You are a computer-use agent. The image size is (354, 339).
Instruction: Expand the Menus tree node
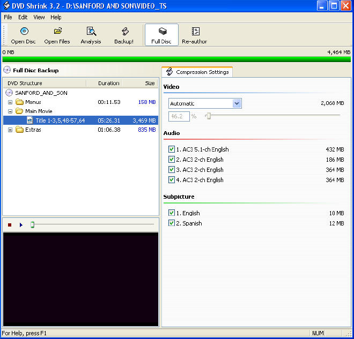(x=10, y=102)
